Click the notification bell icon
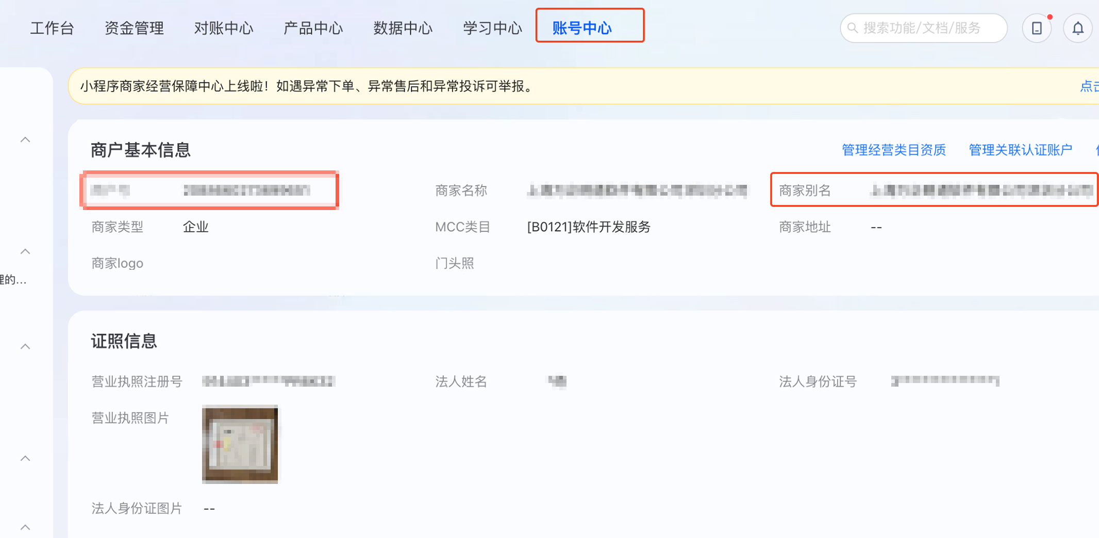Screen dimensions: 1099x538 (1077, 28)
